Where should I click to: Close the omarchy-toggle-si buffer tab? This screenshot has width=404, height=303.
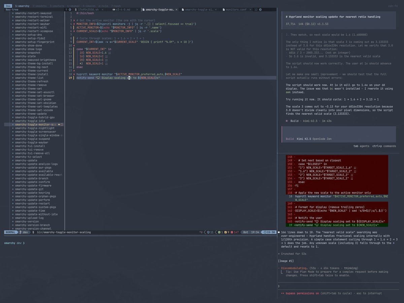pos(216,10)
